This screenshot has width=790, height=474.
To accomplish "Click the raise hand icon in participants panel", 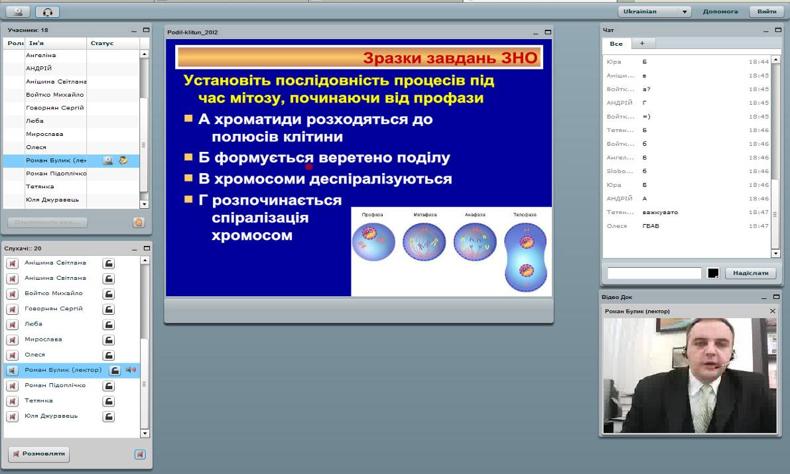I will pyautogui.click(x=139, y=223).
